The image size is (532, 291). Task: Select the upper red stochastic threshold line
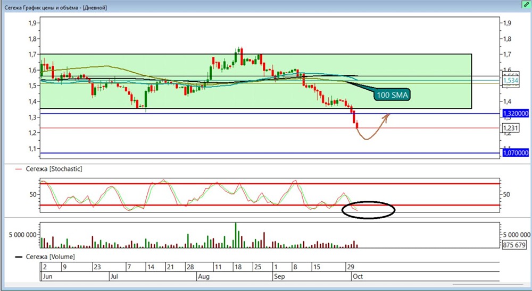[x=270, y=184]
